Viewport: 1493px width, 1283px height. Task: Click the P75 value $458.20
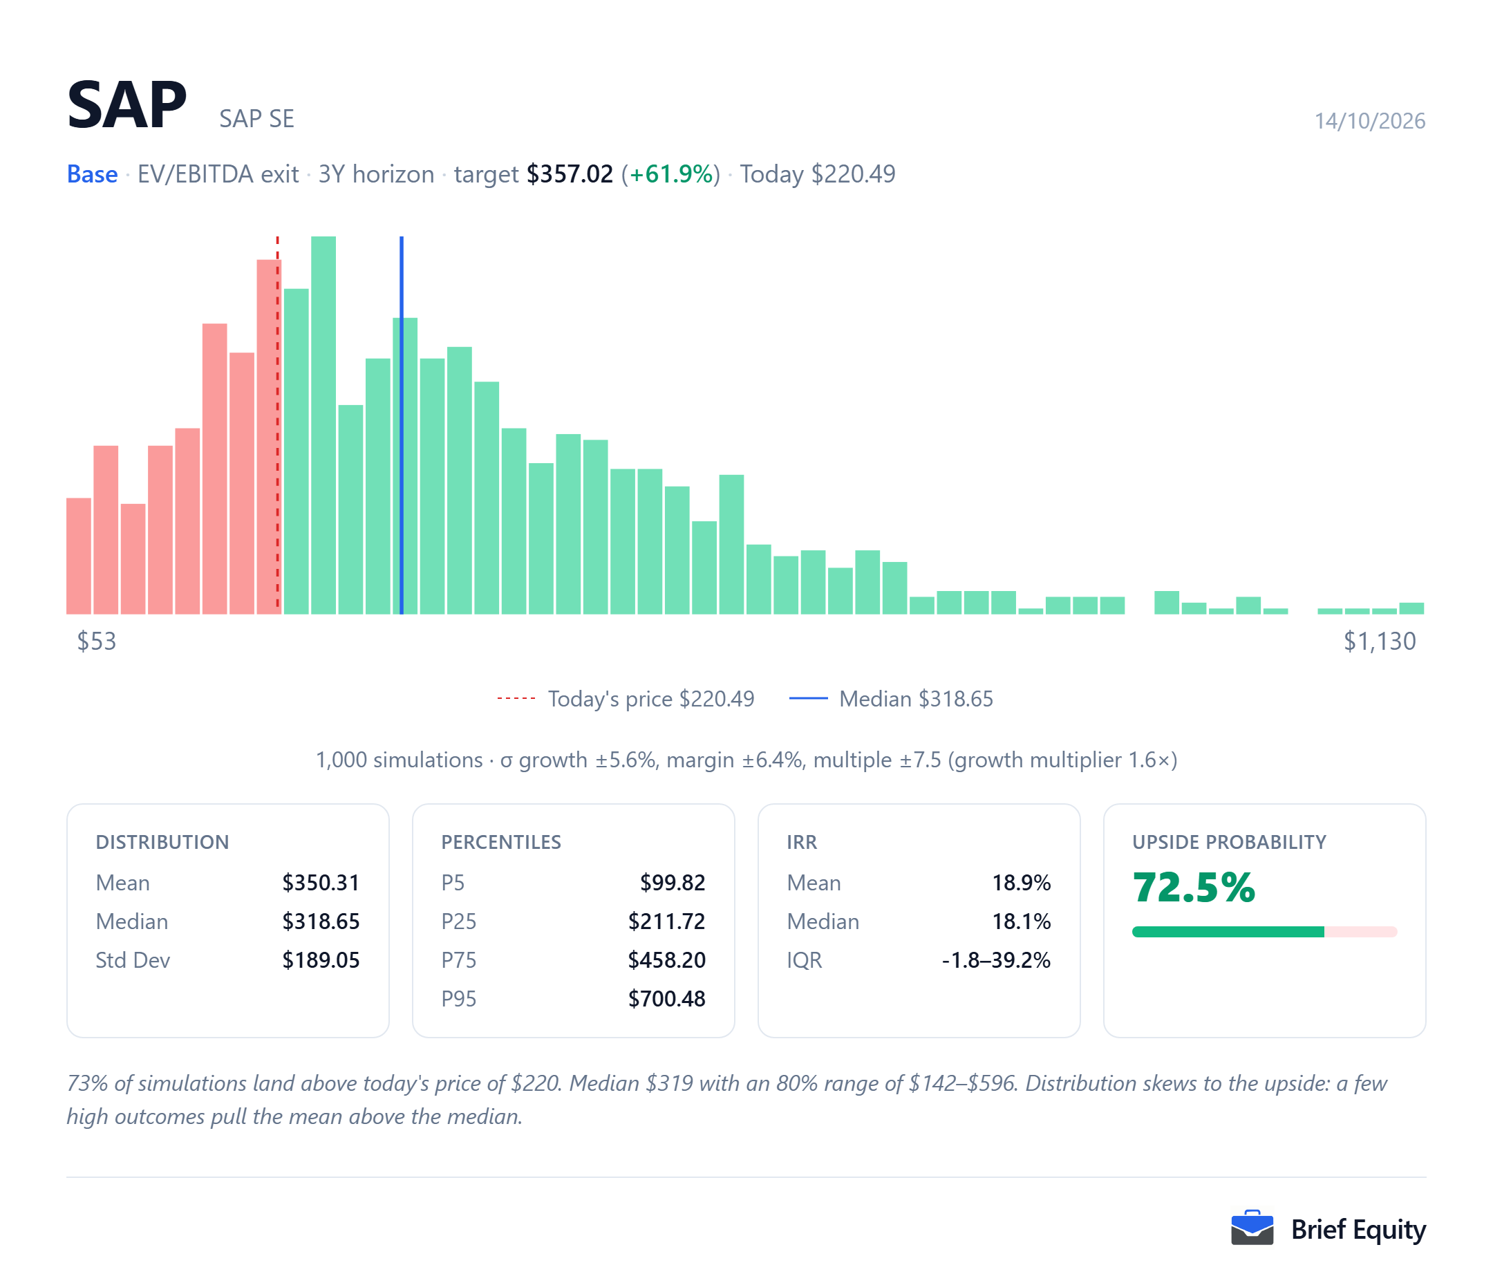click(x=666, y=960)
